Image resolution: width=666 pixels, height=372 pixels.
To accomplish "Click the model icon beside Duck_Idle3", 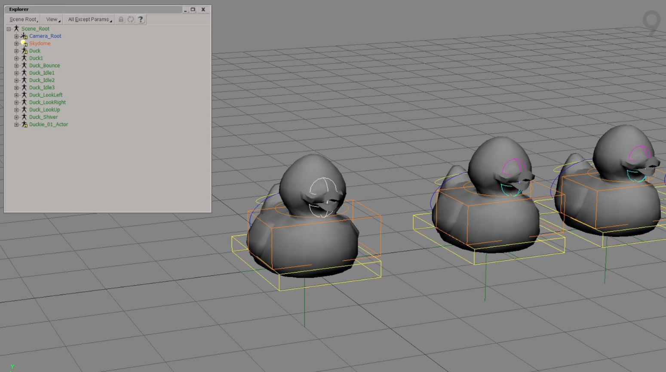I will coord(24,87).
